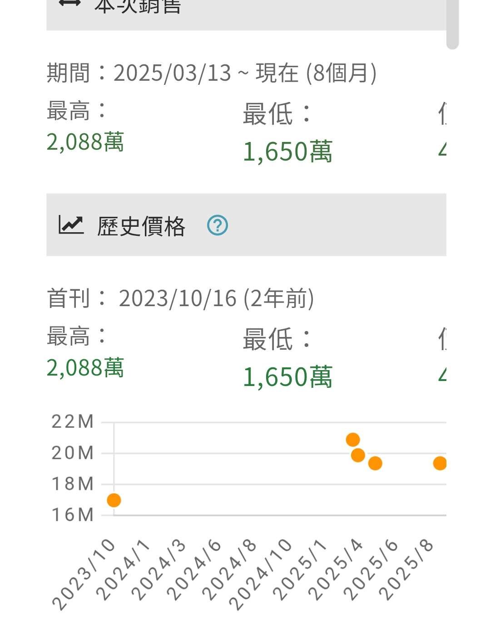Click the 2,088萬 highest price under 首刊 date

point(85,368)
